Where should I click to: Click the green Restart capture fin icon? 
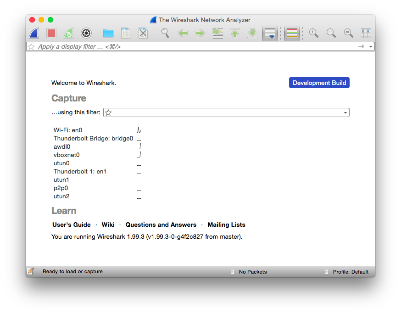pyautogui.click(x=69, y=33)
